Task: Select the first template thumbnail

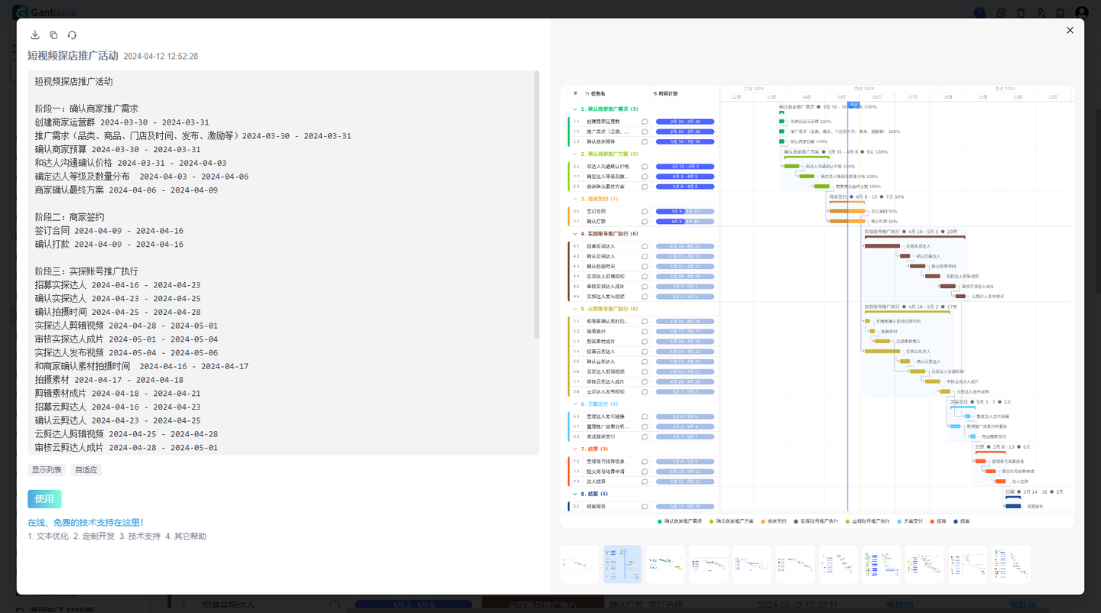Action: [x=580, y=564]
